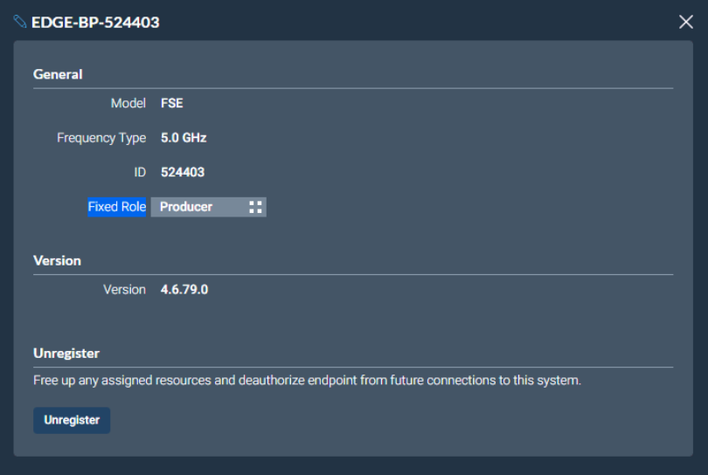Close the EDGE-BP-524403 dialog
Screen dimensions: 708x475
686,22
